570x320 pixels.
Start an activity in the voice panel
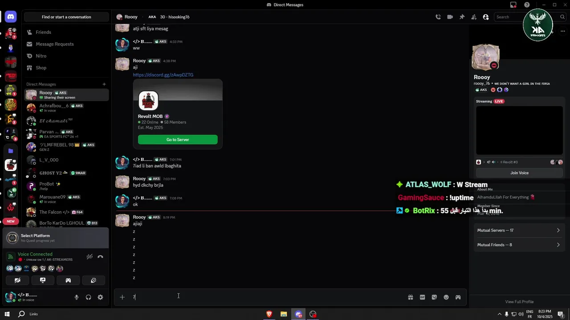68,280
